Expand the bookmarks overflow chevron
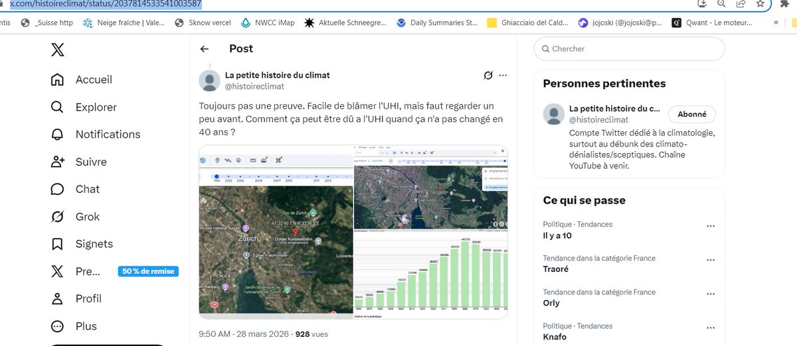 pyautogui.click(x=776, y=23)
